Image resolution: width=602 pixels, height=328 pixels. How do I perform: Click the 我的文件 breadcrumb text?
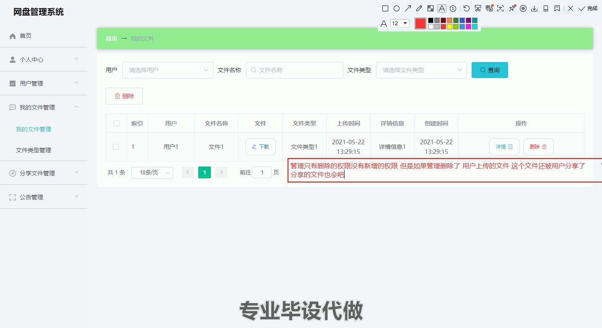tap(143, 39)
